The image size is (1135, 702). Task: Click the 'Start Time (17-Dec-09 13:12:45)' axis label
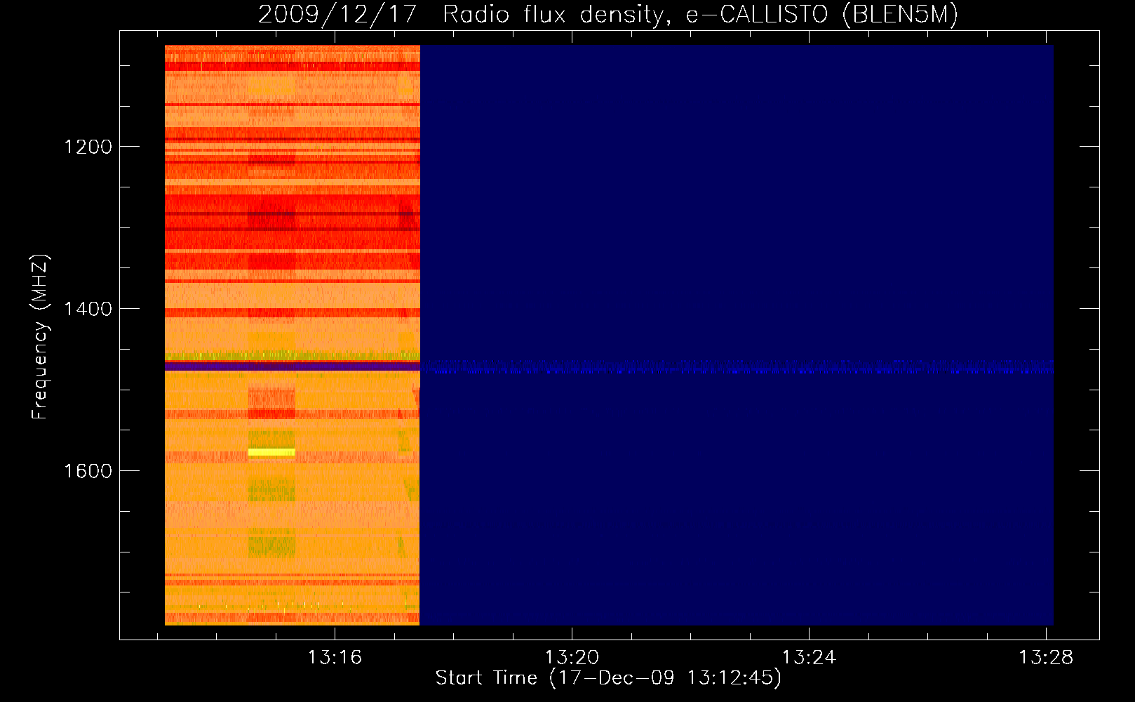click(x=608, y=678)
